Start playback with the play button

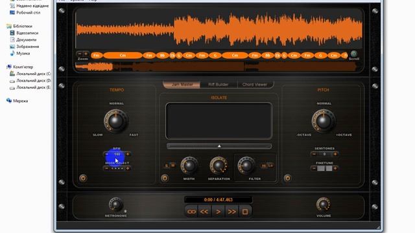point(218,212)
